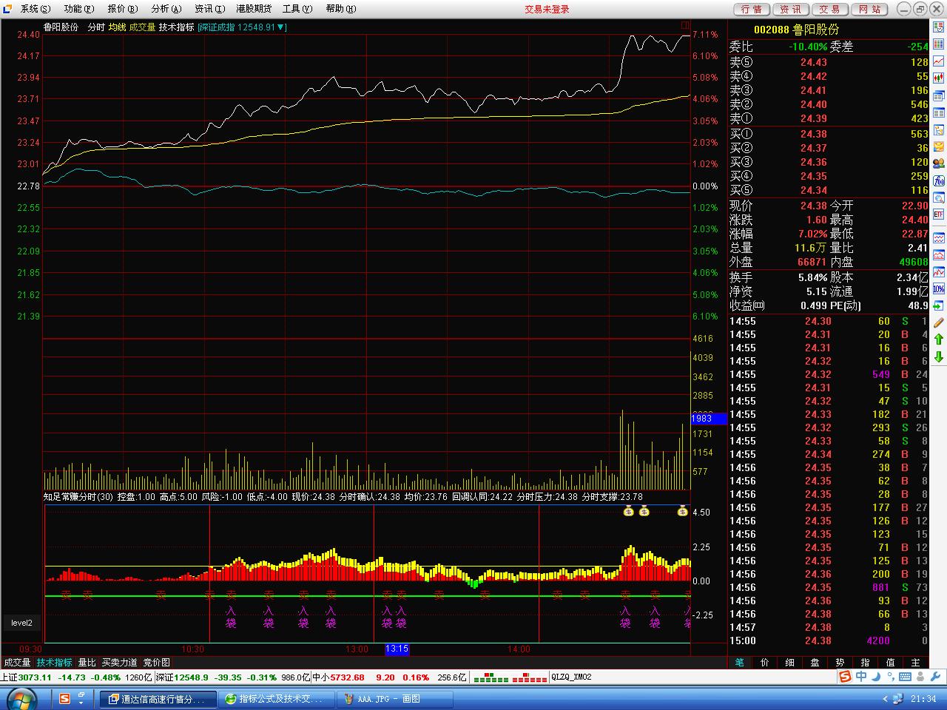Click the small red box icon above the 7.11% label
Image resolution: width=947 pixels, height=710 pixels.
coord(684,26)
